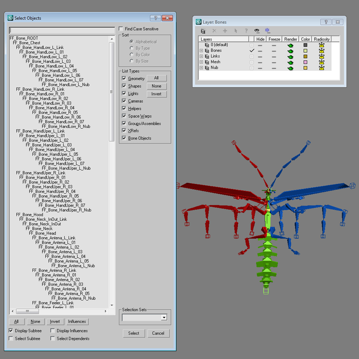Click the Render teapot for the 0 (default) layer
Screen dimensions: 359x359
[290, 45]
